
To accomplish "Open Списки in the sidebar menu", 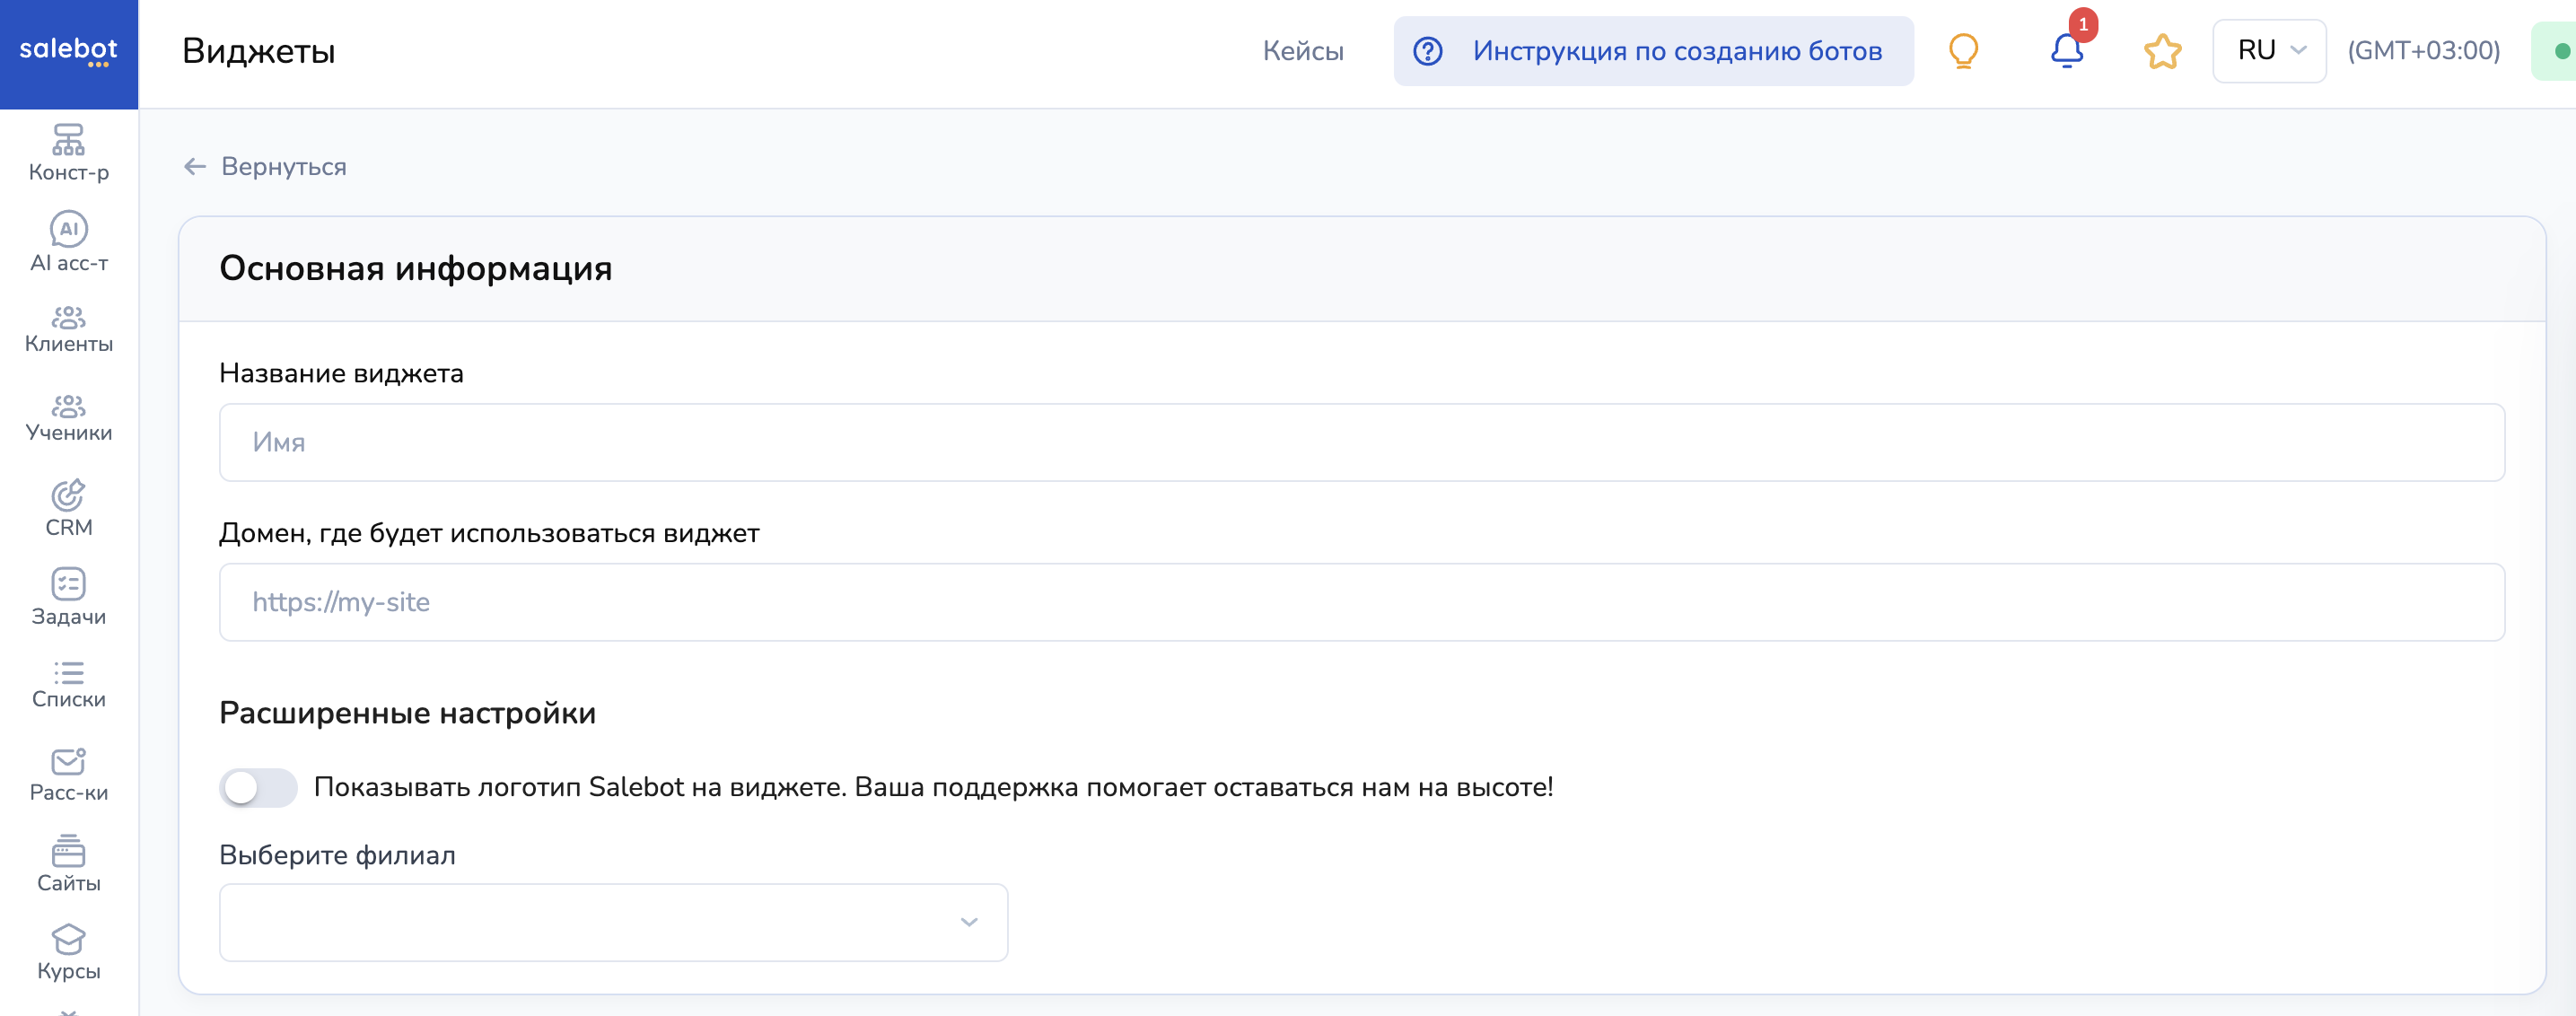I will click(68, 685).
